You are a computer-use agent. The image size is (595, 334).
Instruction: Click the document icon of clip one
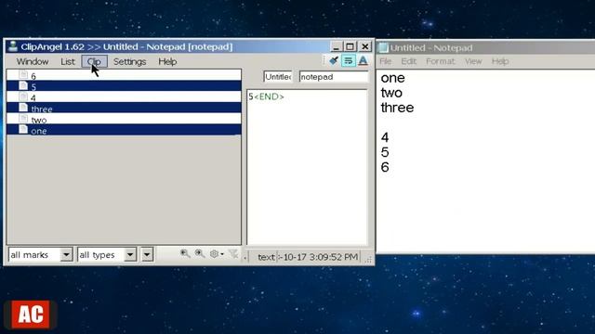[23, 130]
